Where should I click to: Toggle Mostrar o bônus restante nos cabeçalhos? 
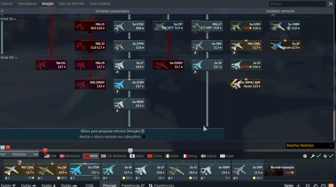click(x=144, y=137)
